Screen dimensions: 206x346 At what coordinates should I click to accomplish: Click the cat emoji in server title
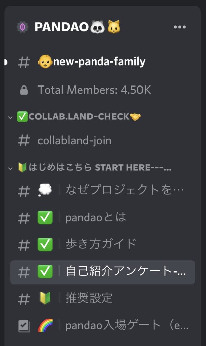[x=114, y=27]
